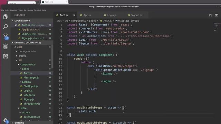This screenshot has height=124, width=221.
Task: Open the File menu
Action: [x=3, y=10]
